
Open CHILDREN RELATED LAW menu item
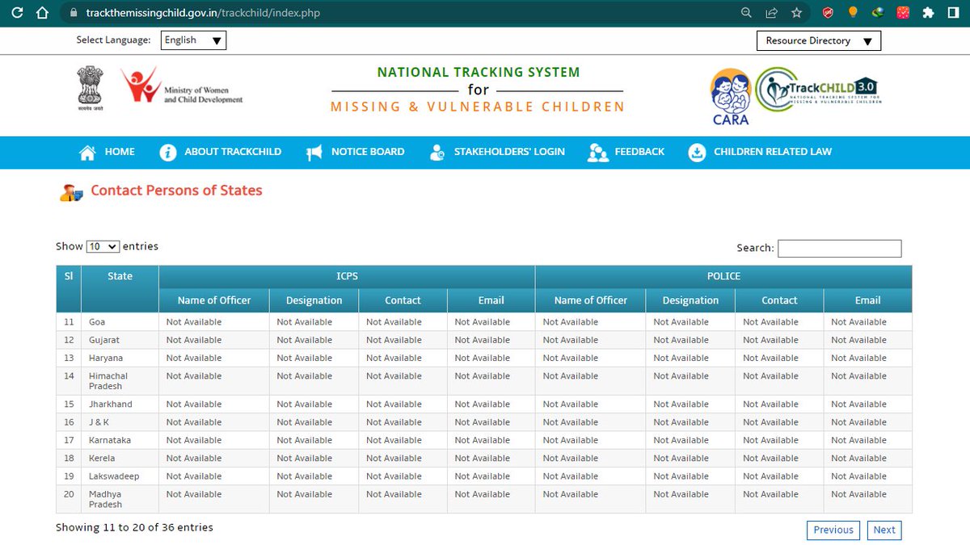(x=773, y=152)
